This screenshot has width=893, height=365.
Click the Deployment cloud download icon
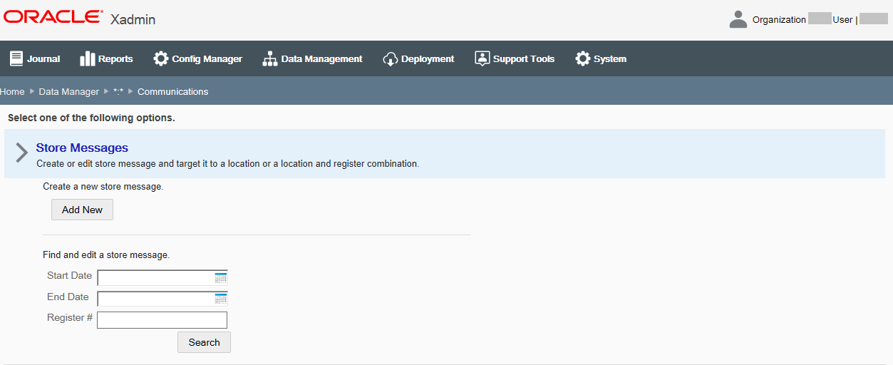pyautogui.click(x=391, y=58)
